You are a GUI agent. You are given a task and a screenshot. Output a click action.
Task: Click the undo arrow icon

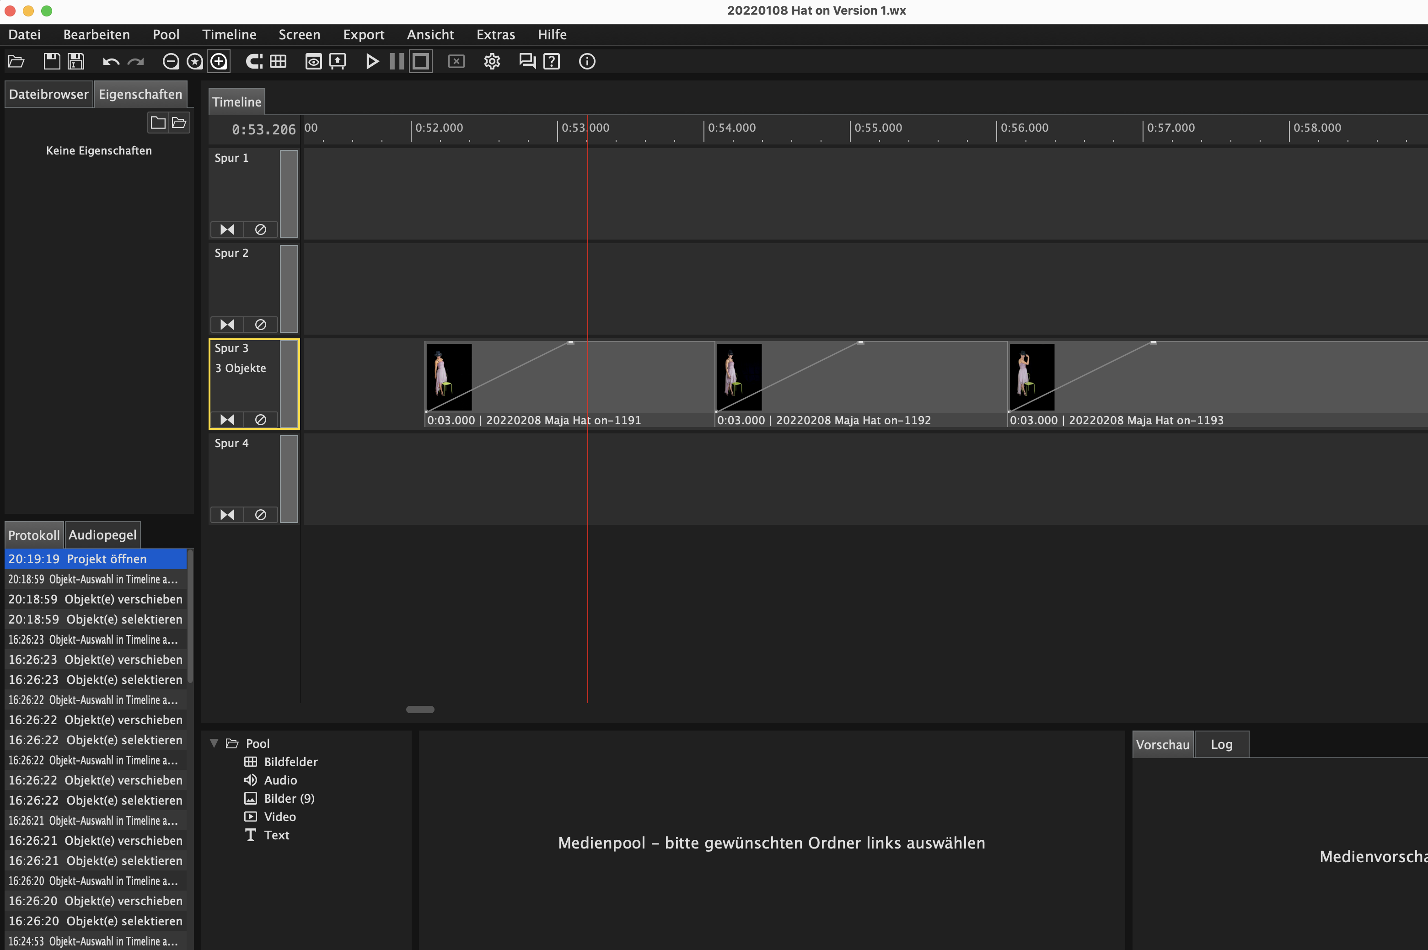(111, 61)
